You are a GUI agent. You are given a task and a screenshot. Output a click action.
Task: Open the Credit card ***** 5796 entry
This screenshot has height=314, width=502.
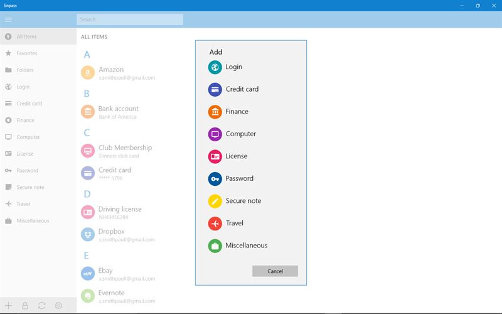pyautogui.click(x=115, y=173)
